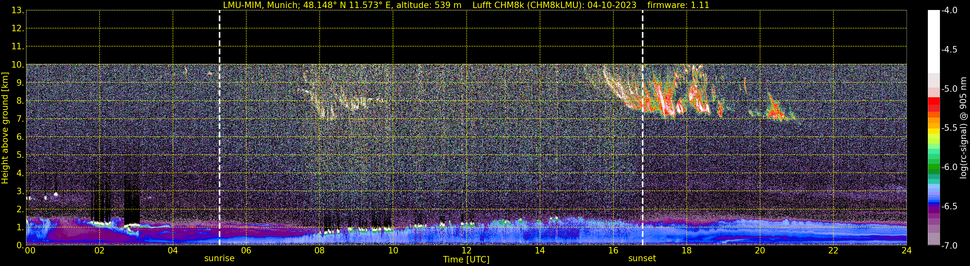The width and height of the screenshot is (970, 266).
Task: Click the x-axis tick label '22'
Action: coord(833,251)
